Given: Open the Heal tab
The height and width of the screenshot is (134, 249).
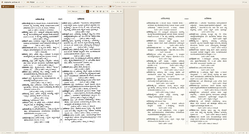Looking at the screenshot, I should pyautogui.click(x=61, y=6).
